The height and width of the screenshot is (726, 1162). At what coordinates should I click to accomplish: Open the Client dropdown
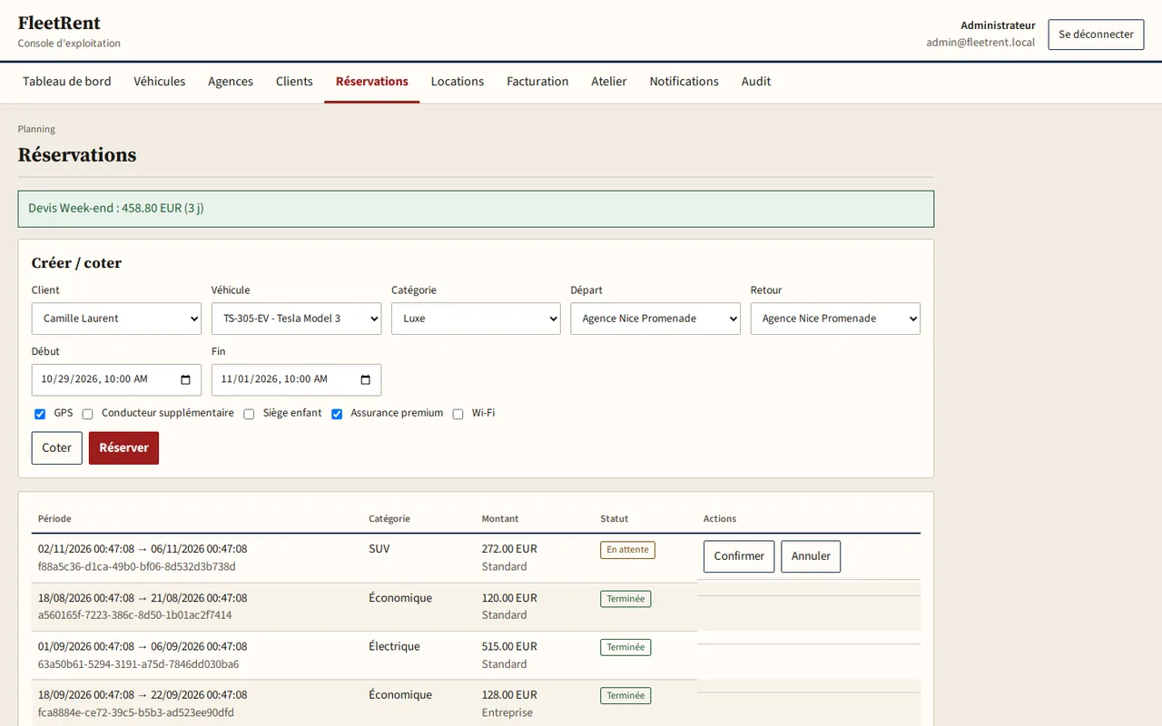pos(116,319)
